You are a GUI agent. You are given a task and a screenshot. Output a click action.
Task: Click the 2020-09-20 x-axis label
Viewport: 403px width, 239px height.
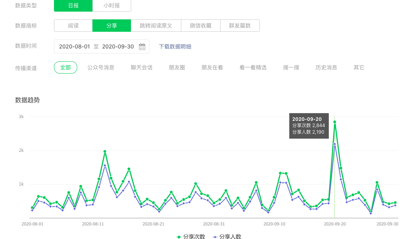335,224
